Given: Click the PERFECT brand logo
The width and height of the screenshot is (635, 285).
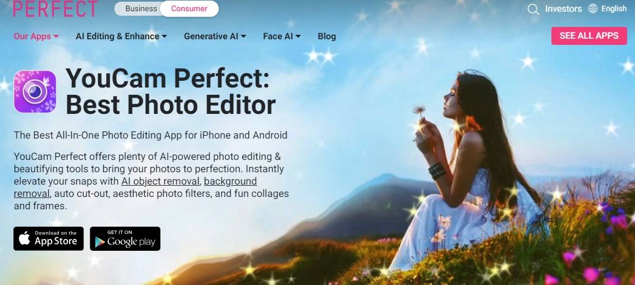Looking at the screenshot, I should 55,8.
